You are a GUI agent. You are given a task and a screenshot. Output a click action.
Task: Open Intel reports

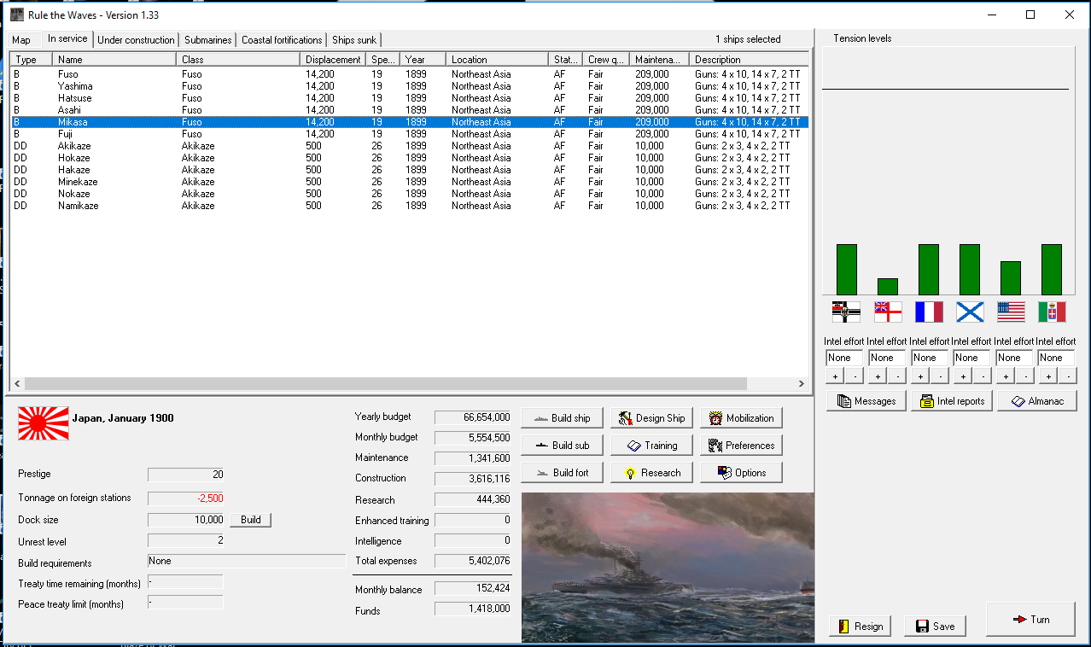pos(952,401)
